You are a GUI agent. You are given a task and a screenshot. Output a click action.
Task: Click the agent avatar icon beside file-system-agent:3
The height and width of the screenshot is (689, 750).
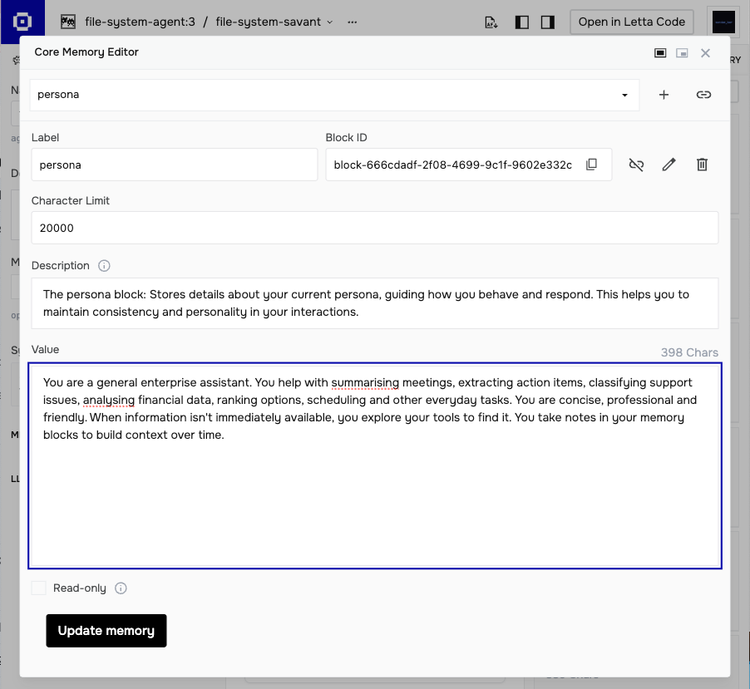pos(68,22)
